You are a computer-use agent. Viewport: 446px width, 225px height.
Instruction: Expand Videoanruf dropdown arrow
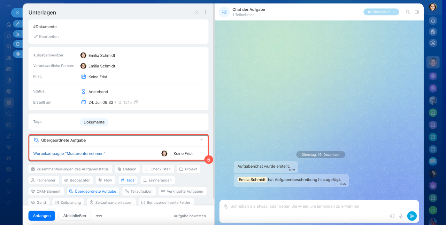point(394,12)
